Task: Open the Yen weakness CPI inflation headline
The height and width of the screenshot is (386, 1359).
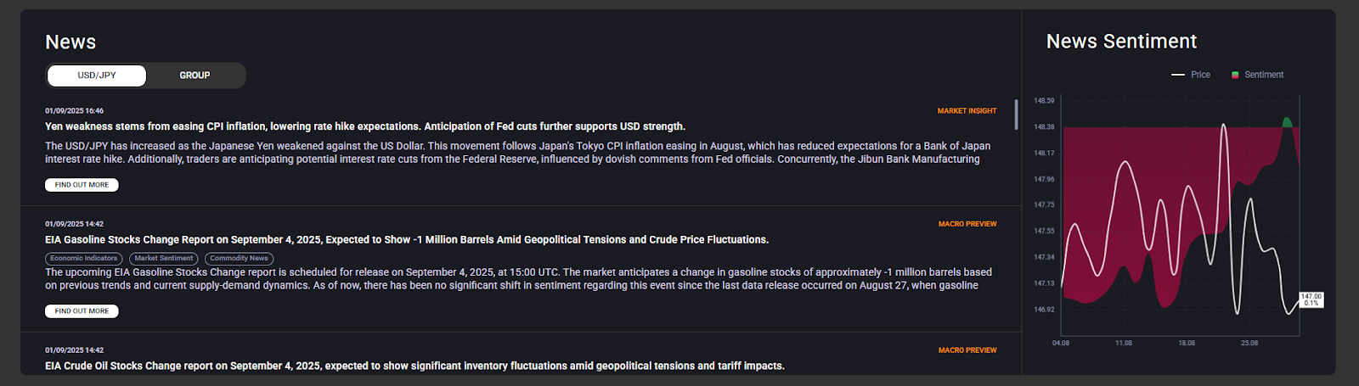Action: pyautogui.click(x=364, y=126)
